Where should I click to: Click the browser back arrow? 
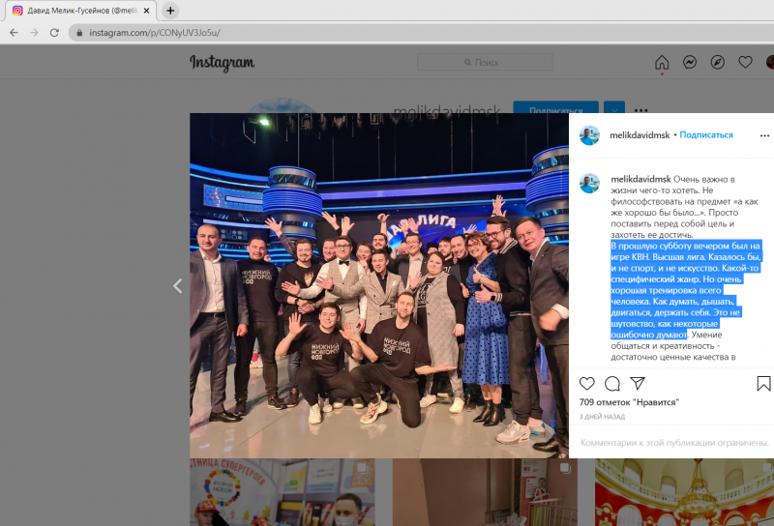(14, 33)
